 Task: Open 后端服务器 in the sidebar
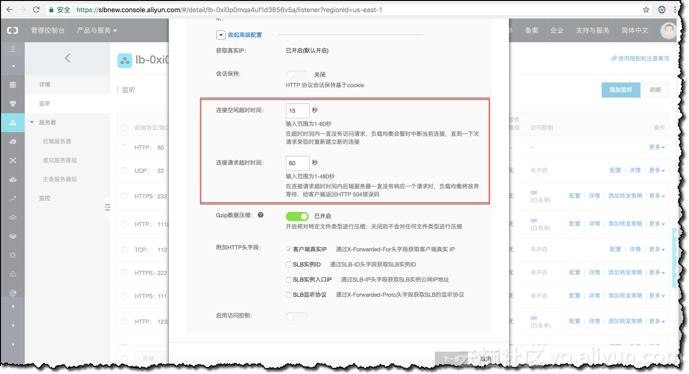pos(57,142)
